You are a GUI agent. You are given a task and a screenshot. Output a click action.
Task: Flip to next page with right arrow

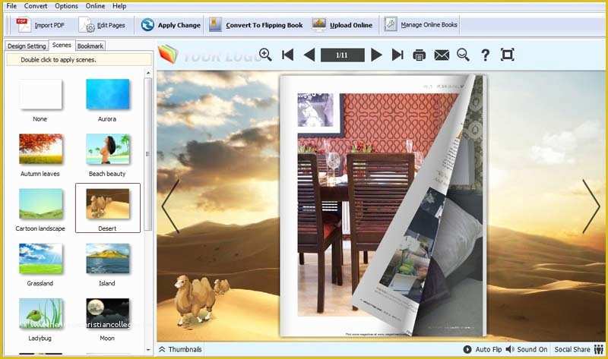click(591, 206)
